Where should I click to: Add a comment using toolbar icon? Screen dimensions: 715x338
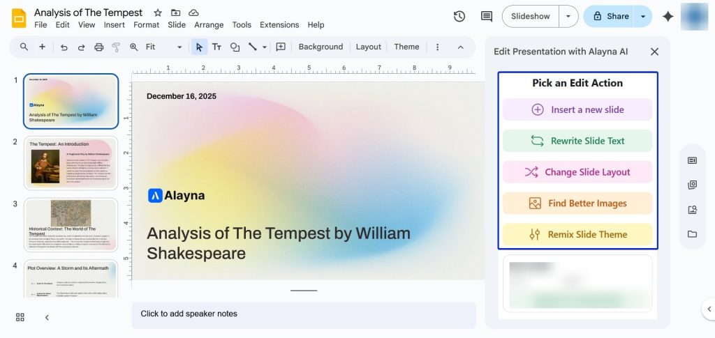(x=281, y=47)
